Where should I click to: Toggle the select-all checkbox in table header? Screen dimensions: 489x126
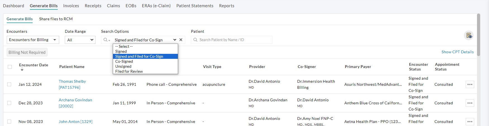pyautogui.click(x=10, y=67)
